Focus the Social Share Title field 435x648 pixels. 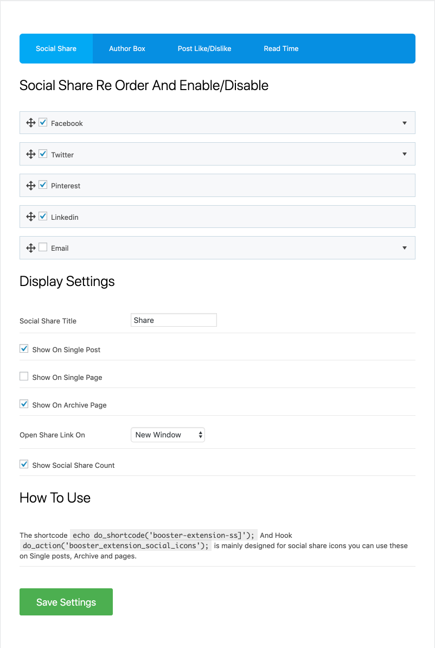point(174,320)
